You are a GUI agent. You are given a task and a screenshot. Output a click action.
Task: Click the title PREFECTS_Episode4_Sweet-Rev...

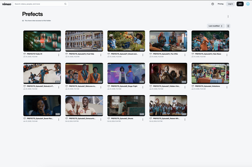coord(40,119)
